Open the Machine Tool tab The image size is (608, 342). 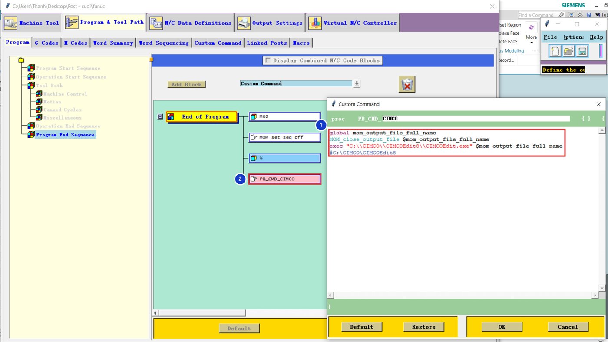click(x=32, y=23)
